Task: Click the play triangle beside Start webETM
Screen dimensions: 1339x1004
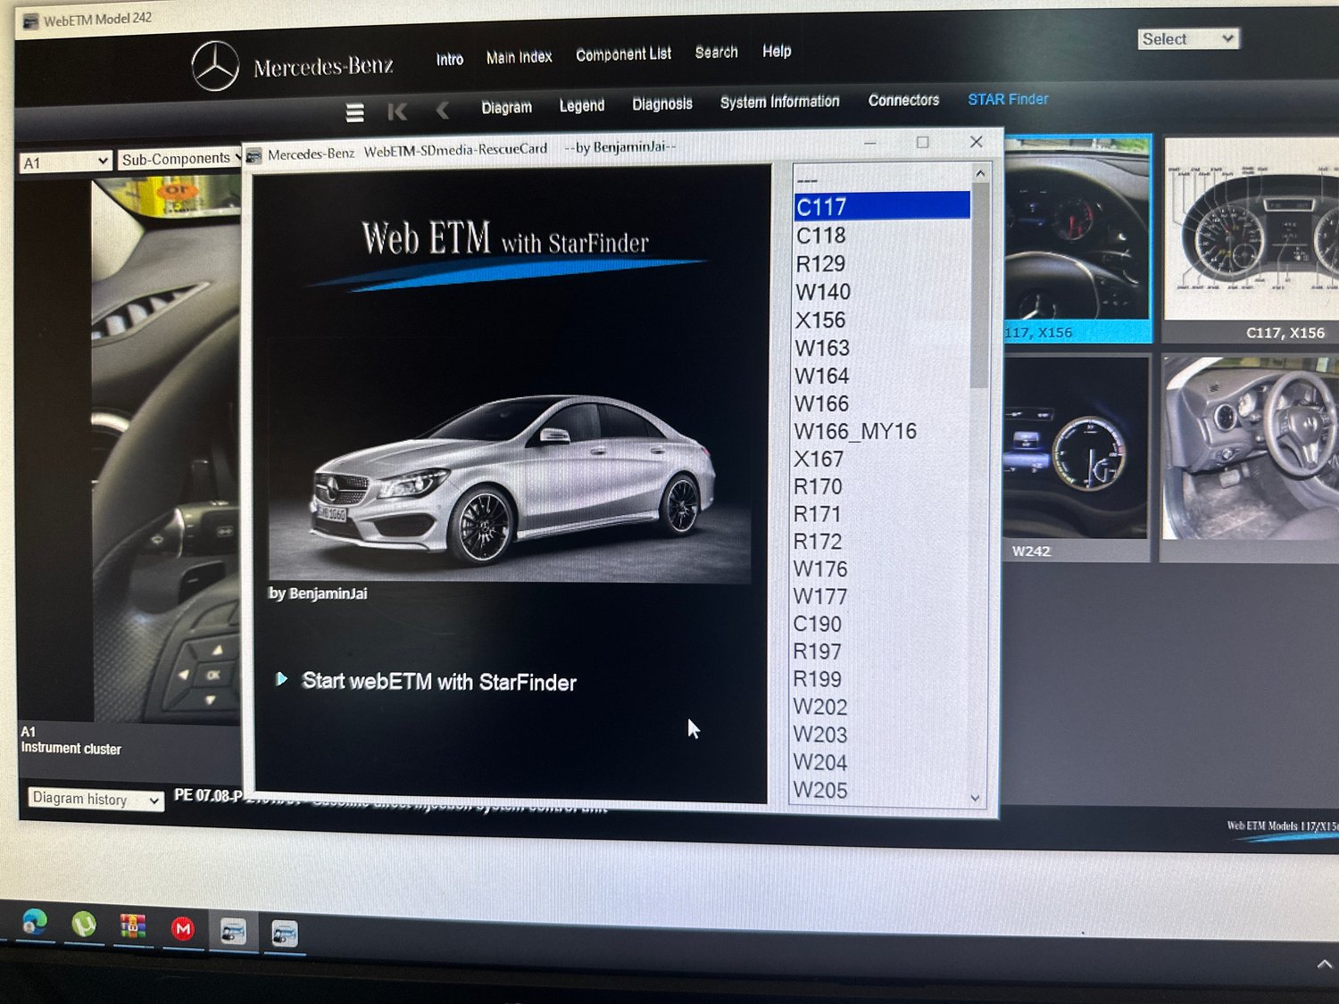Action: pyautogui.click(x=282, y=679)
